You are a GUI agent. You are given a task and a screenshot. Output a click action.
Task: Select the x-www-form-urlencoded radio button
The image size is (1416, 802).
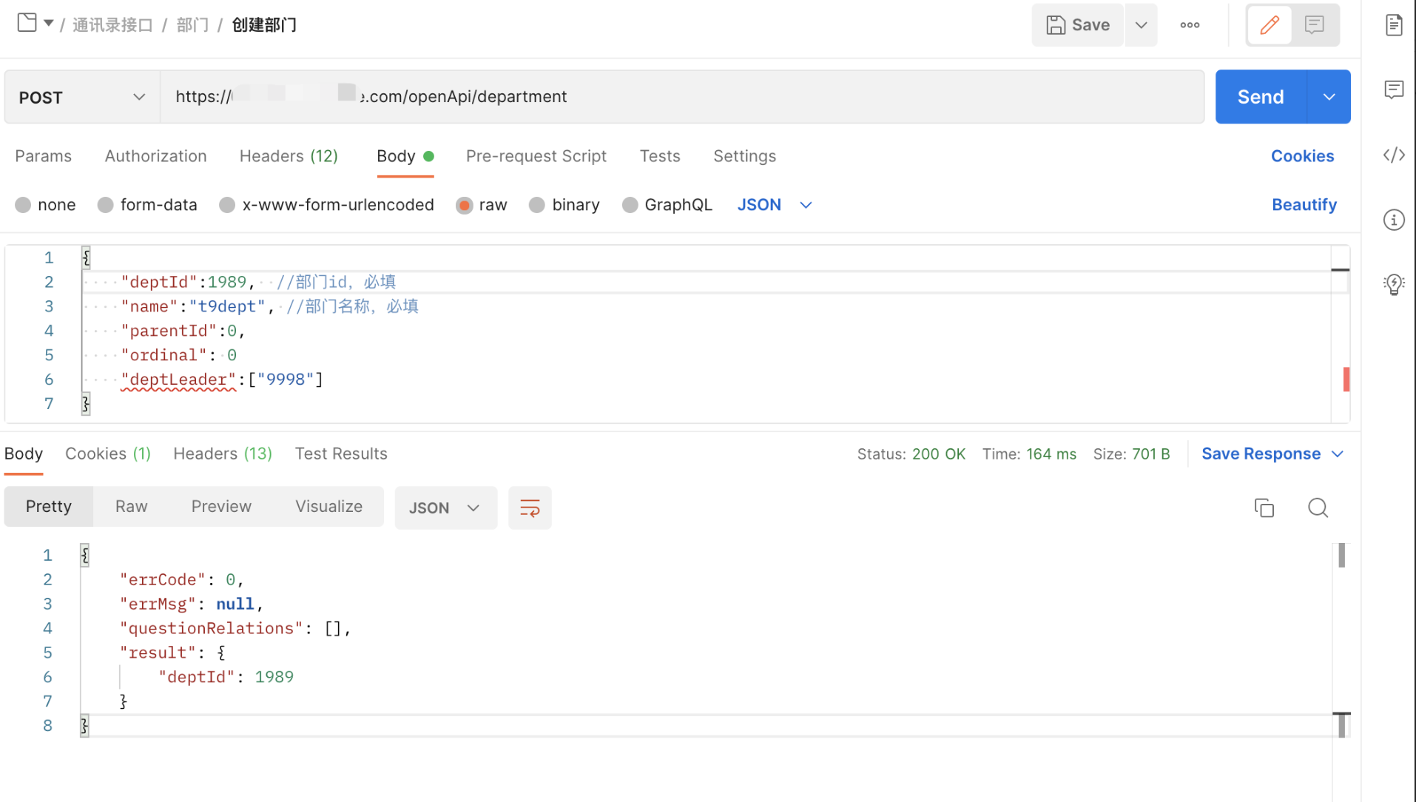[x=227, y=205]
